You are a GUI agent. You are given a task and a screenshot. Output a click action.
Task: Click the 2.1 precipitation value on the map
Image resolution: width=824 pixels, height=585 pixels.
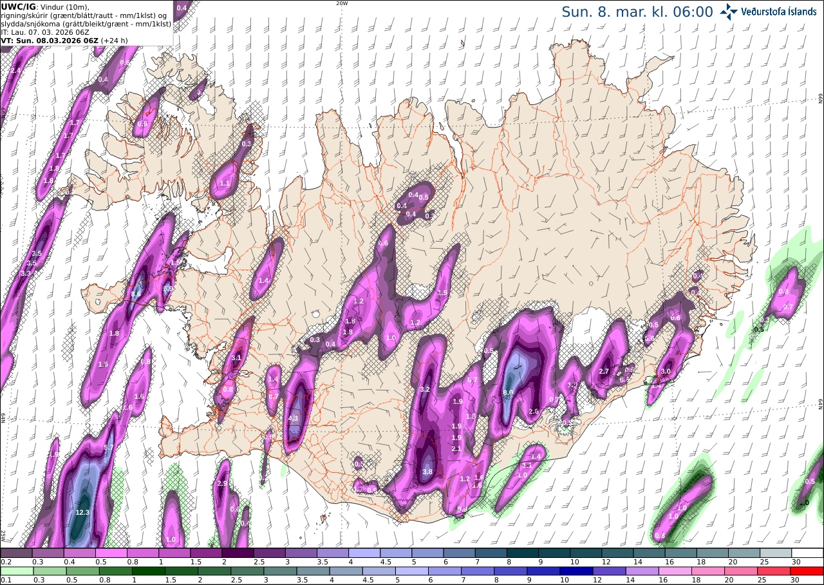click(x=457, y=449)
